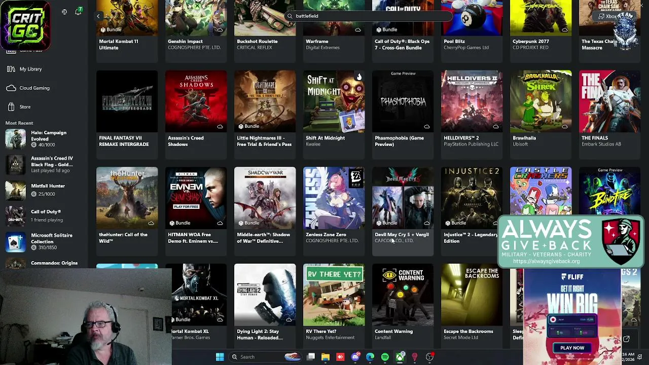
Task: Click the Xbox app taskbar icon
Action: point(400,357)
